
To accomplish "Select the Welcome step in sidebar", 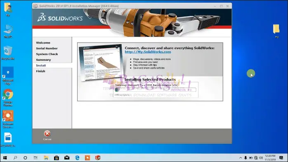I will coord(43,43).
